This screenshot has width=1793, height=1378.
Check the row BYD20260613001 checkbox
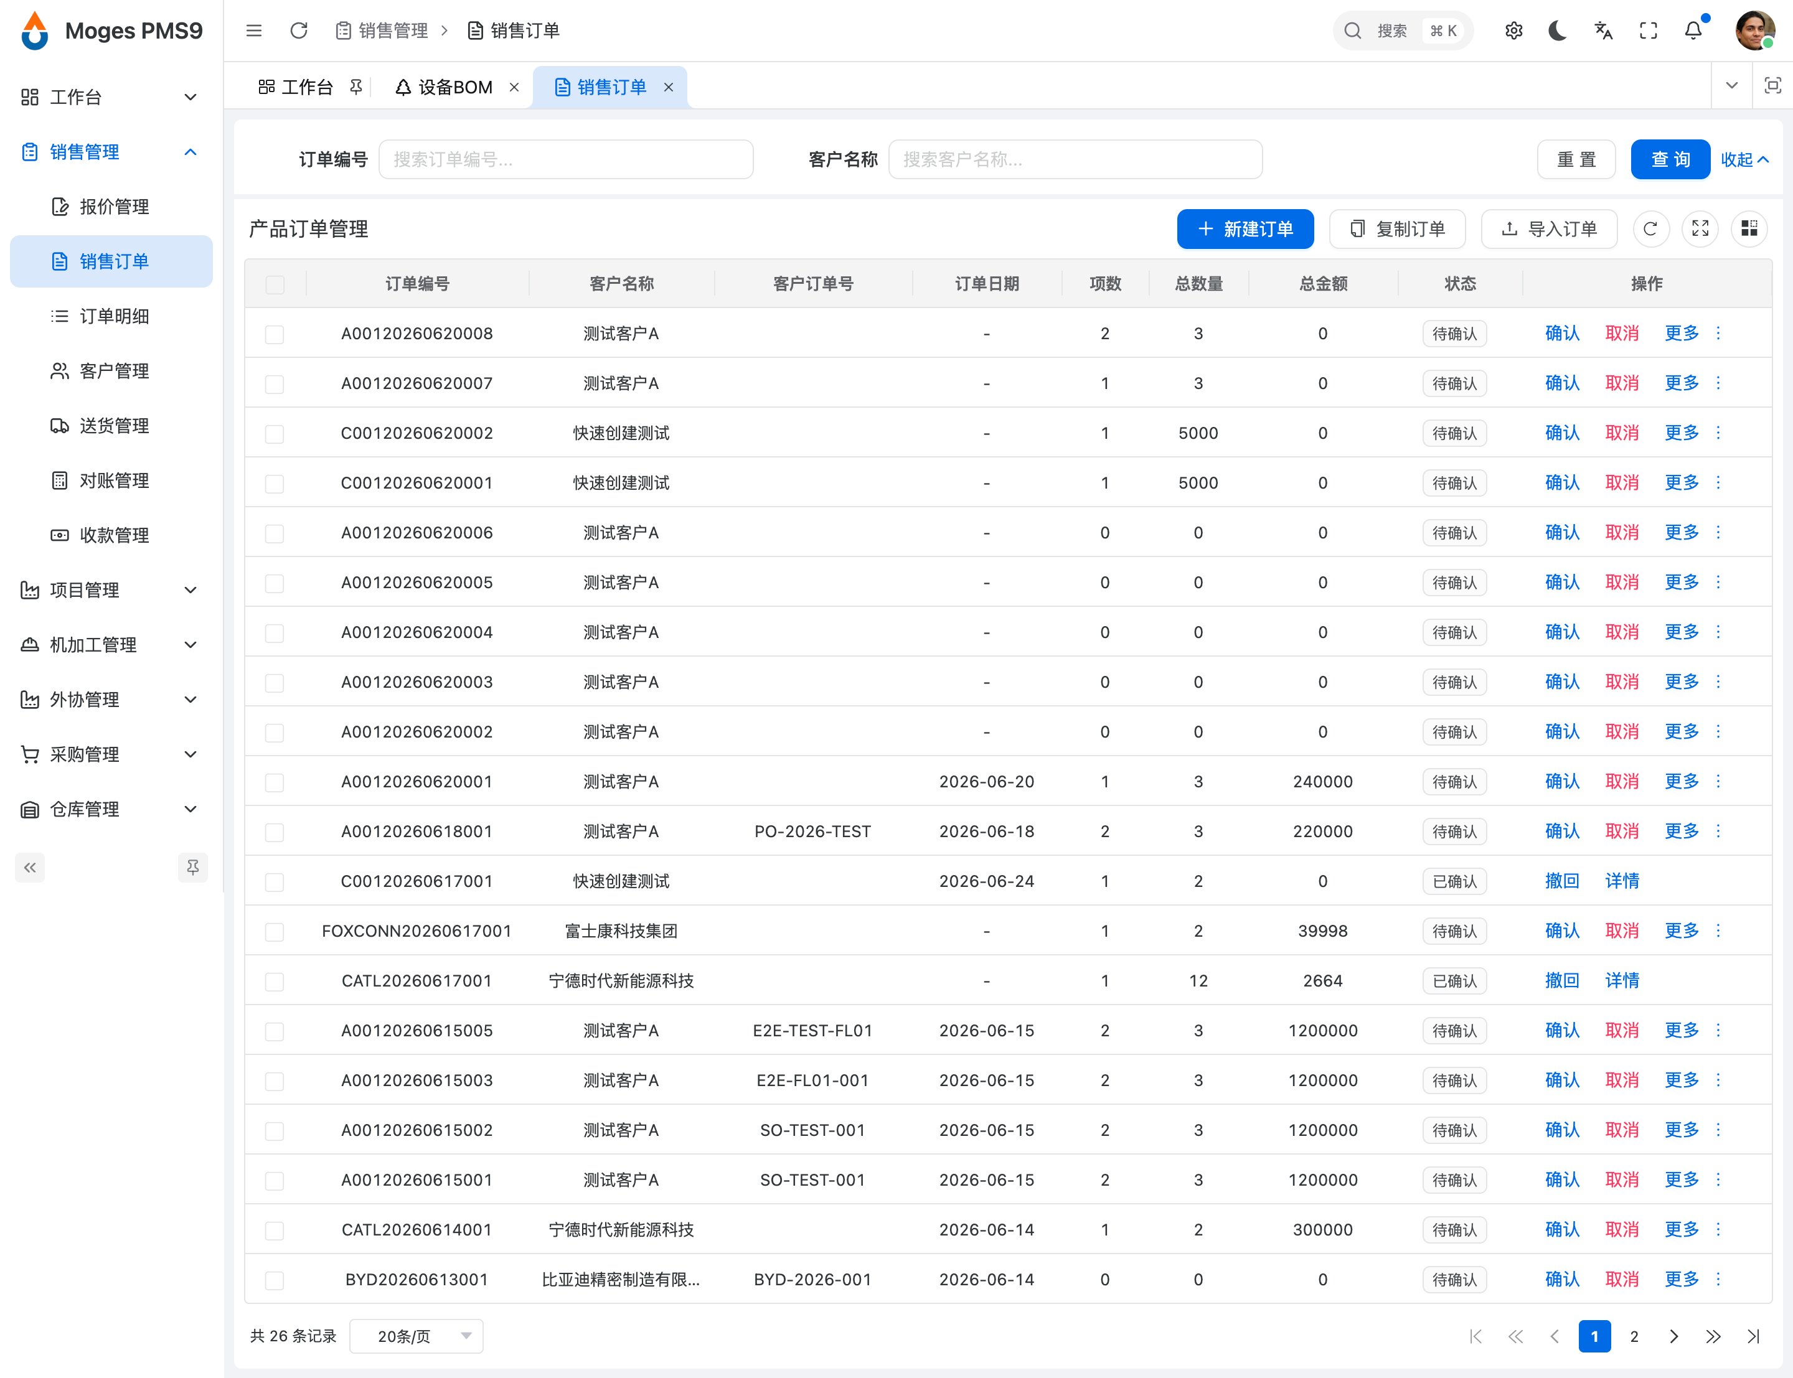275,1280
